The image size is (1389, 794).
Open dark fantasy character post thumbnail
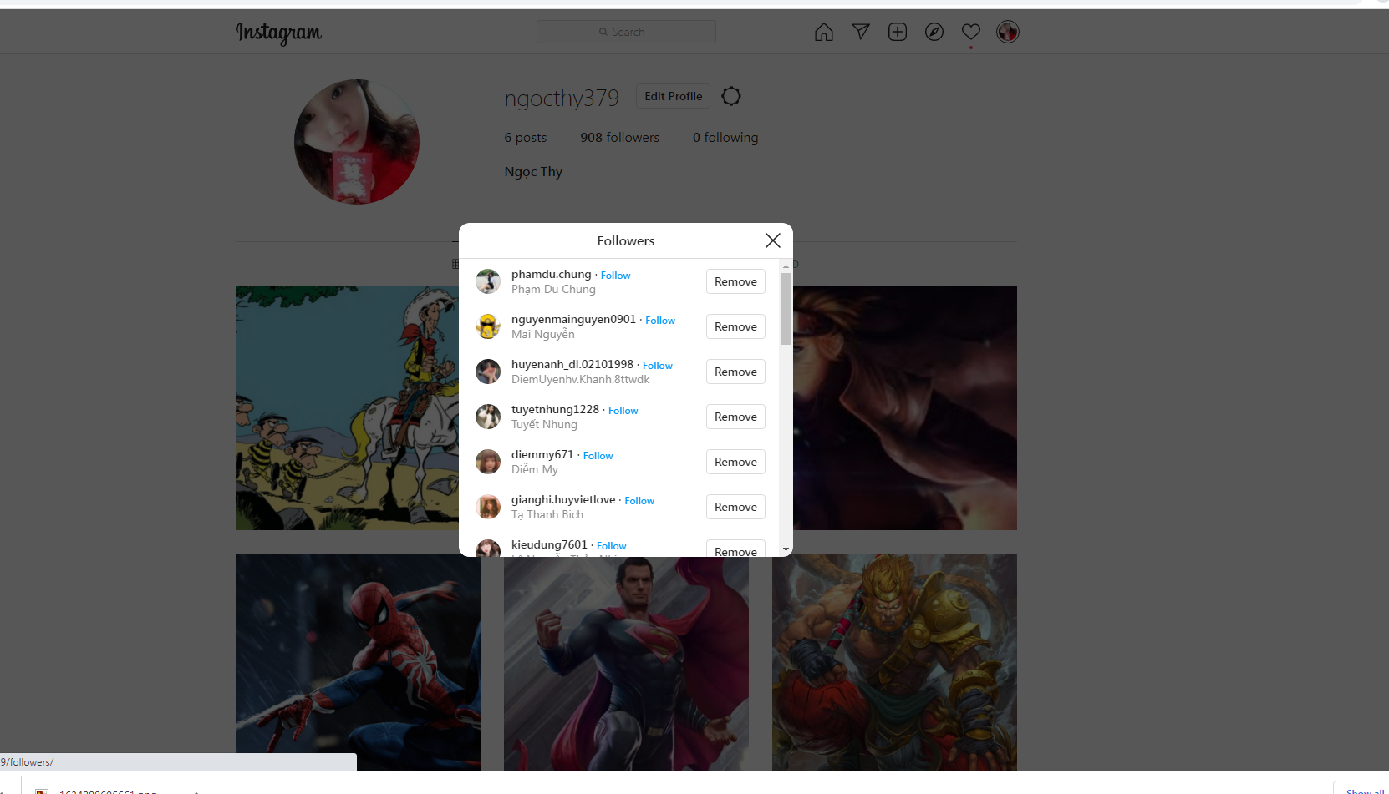point(905,407)
